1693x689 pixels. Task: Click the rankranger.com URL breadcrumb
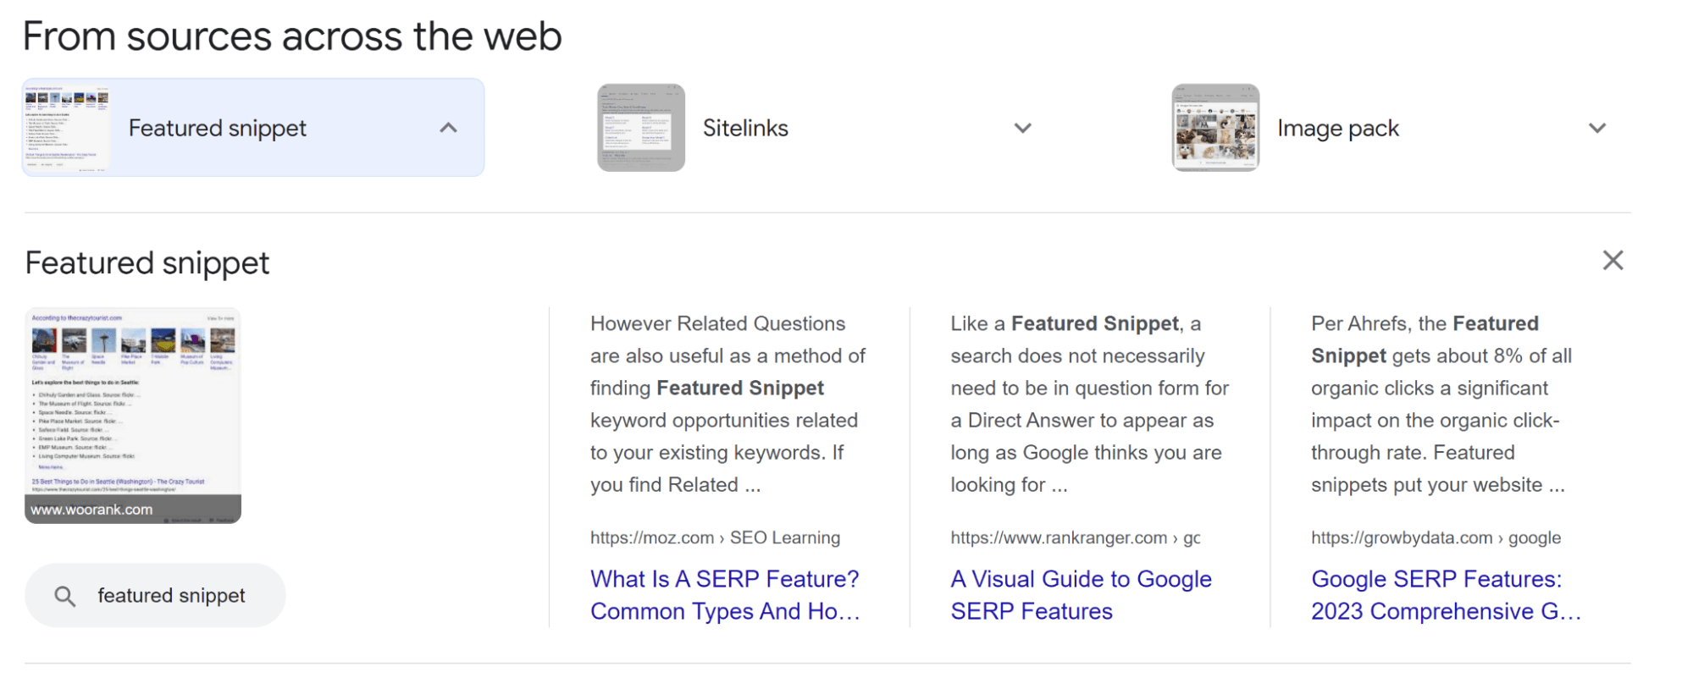pos(1075,537)
